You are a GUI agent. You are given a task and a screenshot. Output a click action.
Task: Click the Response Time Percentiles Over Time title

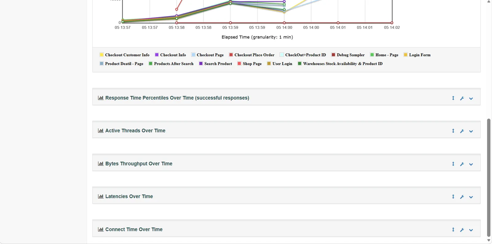[177, 98]
